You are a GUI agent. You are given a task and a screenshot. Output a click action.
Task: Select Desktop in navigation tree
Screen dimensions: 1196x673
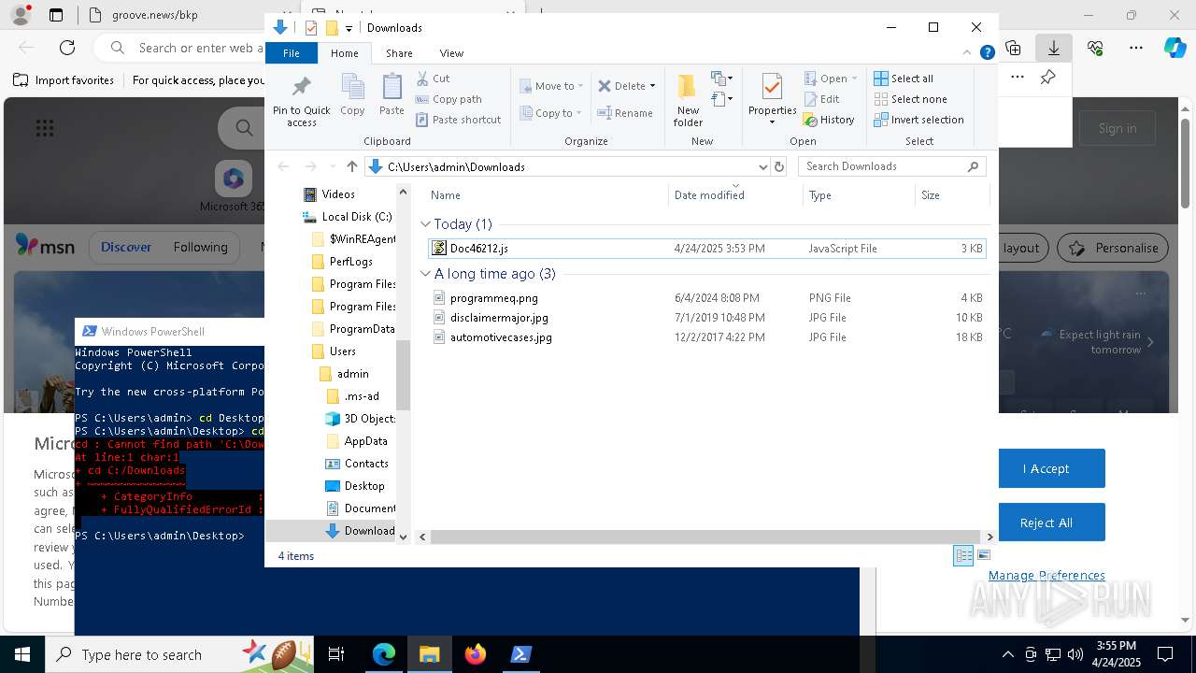(363, 486)
